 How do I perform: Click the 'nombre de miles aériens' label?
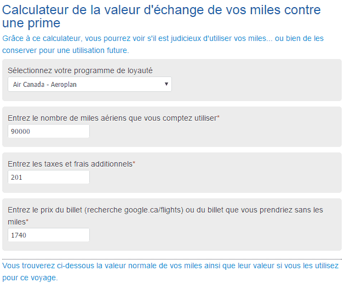tap(112, 117)
